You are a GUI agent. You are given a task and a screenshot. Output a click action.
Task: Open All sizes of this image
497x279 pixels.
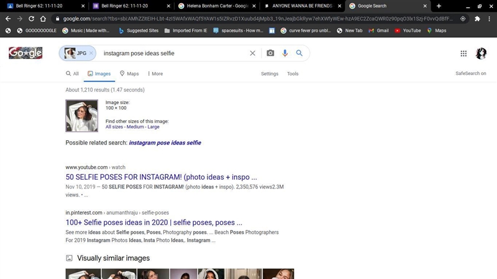point(114,127)
